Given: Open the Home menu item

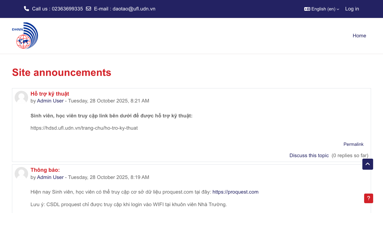Looking at the screenshot, I should point(359,36).
